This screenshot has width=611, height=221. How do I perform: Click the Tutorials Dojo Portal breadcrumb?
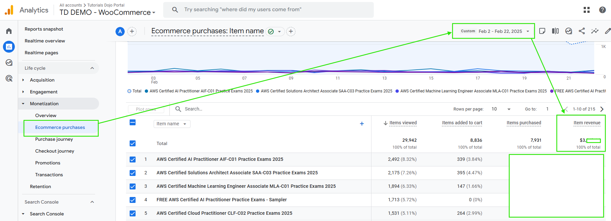tap(106, 5)
